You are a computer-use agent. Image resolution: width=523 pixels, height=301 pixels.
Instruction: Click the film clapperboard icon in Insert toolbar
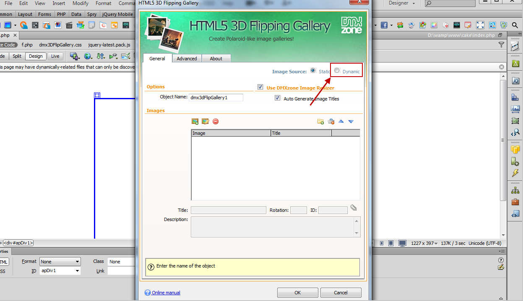(69, 25)
